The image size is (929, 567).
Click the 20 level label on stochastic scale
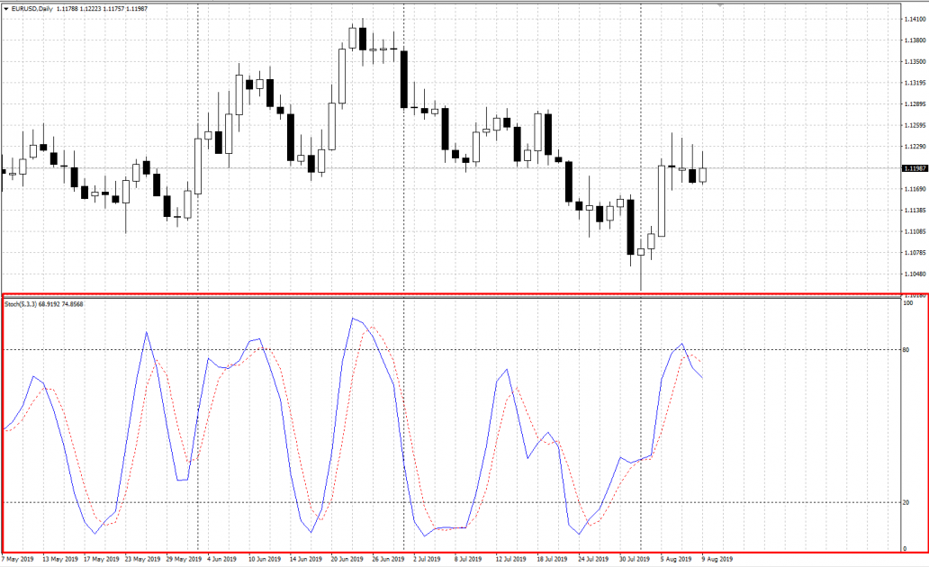[906, 503]
